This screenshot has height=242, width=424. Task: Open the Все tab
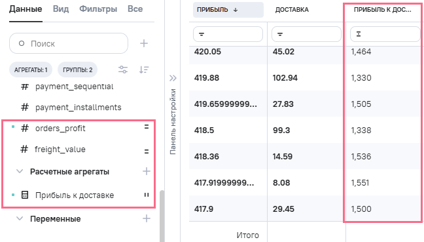(x=135, y=9)
